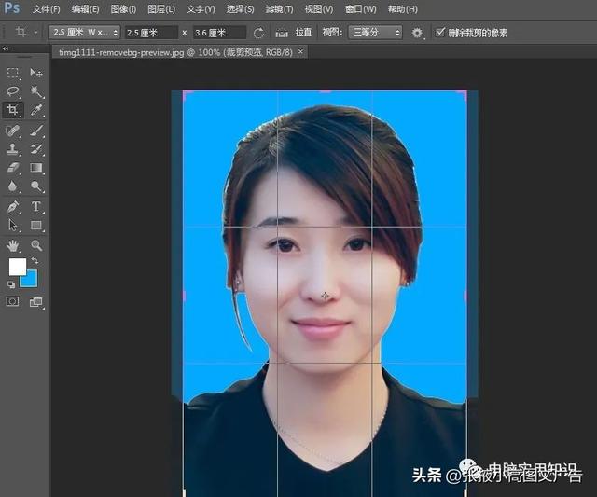Open the 帮助(H) menu

coord(402,9)
